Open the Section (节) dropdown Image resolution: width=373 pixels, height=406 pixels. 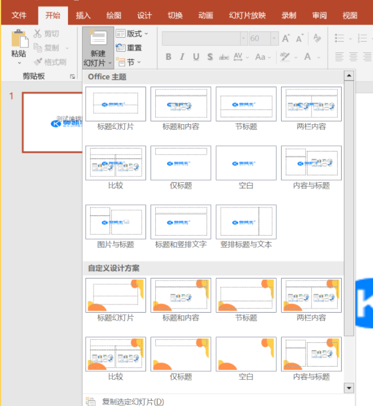(128, 62)
